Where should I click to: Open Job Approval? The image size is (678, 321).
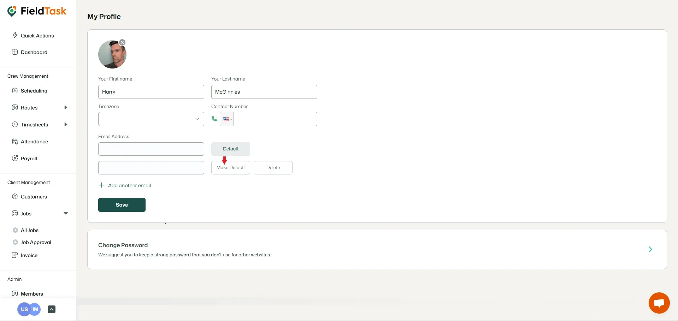36,242
